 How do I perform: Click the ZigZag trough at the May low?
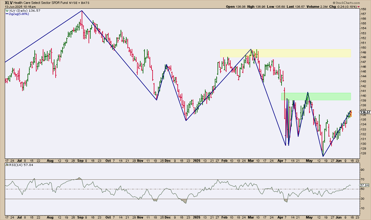(x=323, y=156)
